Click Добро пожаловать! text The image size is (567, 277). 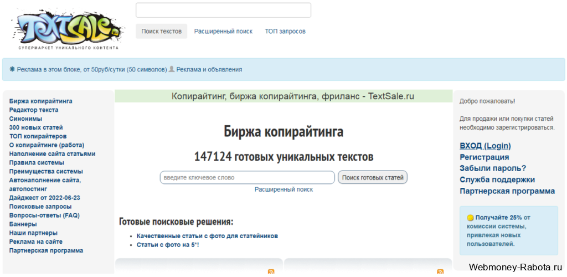tap(487, 101)
